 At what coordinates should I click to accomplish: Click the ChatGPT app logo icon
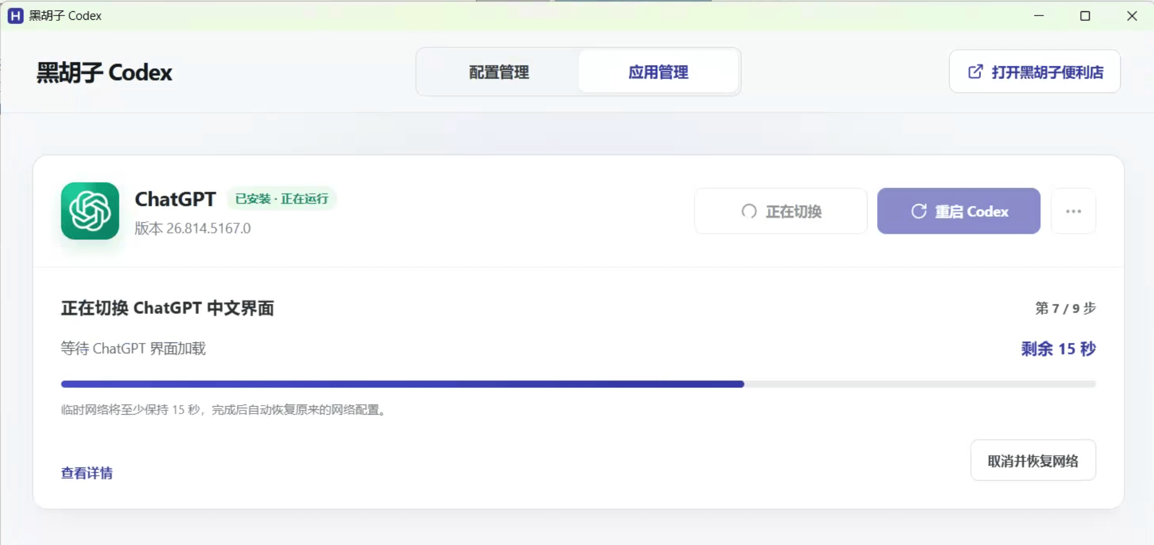(90, 211)
